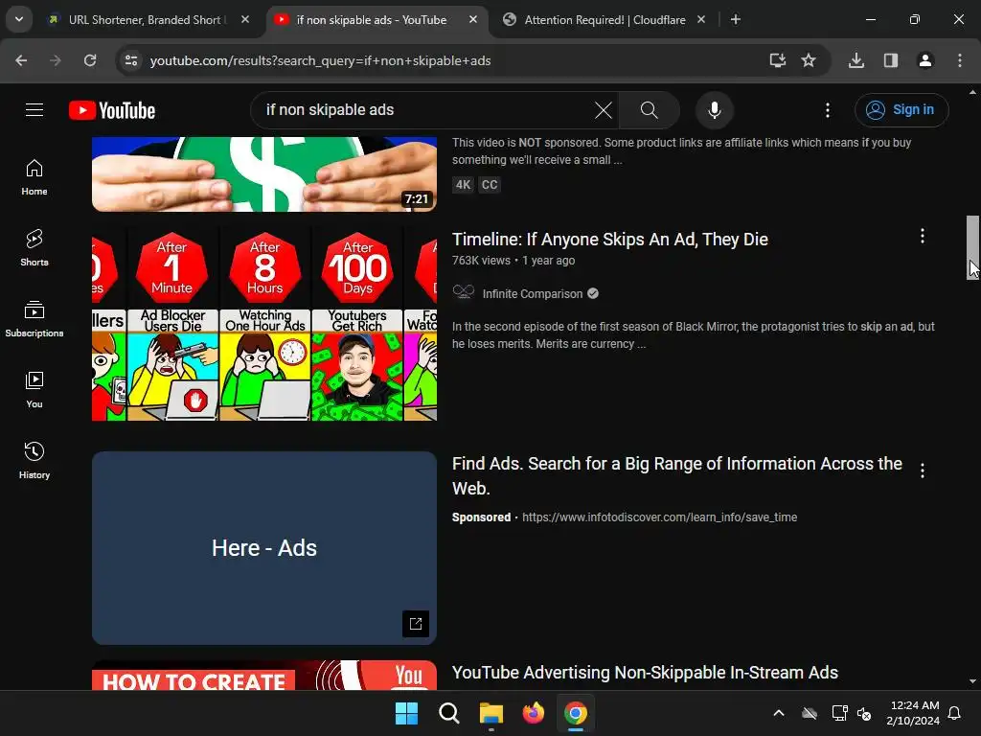Open options for Timeline video result
The height and width of the screenshot is (736, 981).
[922, 236]
